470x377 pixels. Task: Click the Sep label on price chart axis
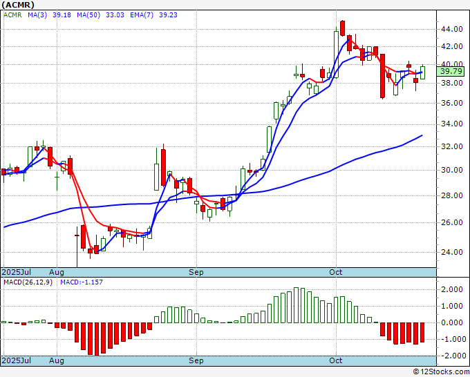[x=196, y=272]
